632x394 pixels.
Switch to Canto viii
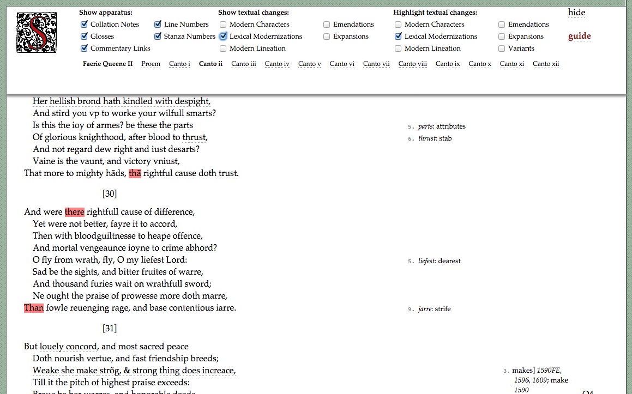tap(412, 64)
